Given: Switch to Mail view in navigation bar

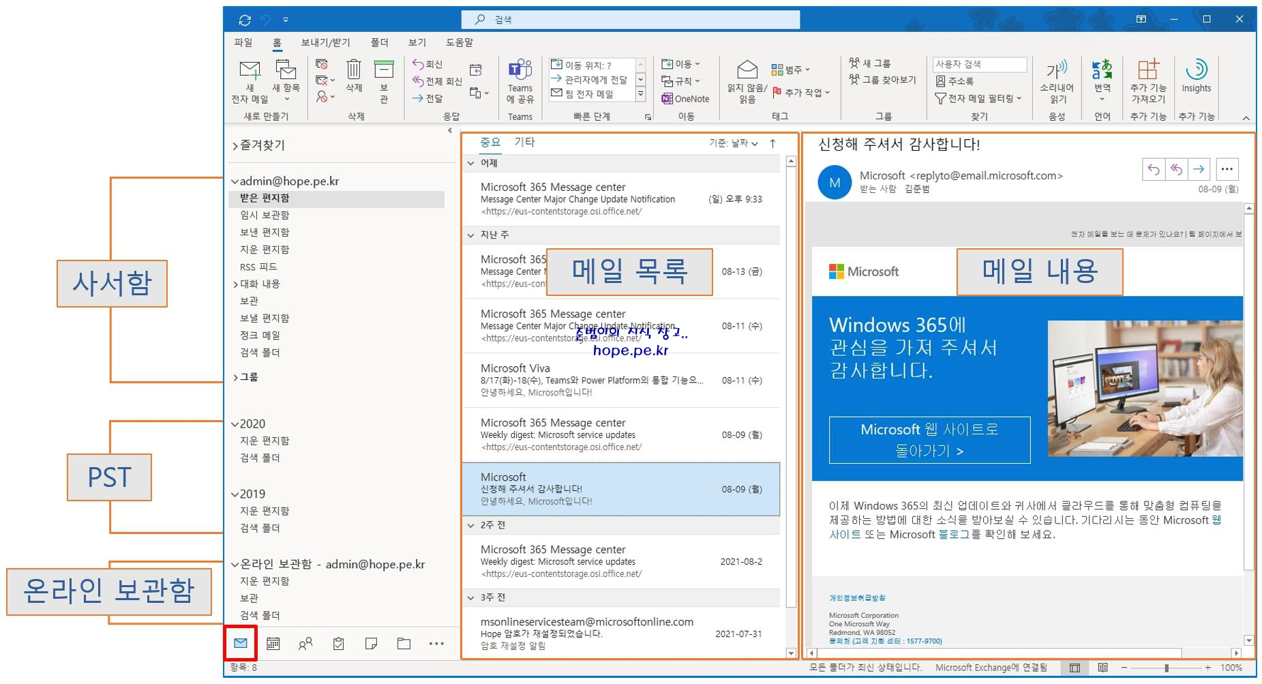Looking at the screenshot, I should tap(241, 643).
